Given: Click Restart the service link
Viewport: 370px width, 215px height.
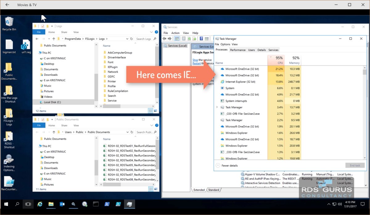Looking at the screenshot, I should pos(196,63).
